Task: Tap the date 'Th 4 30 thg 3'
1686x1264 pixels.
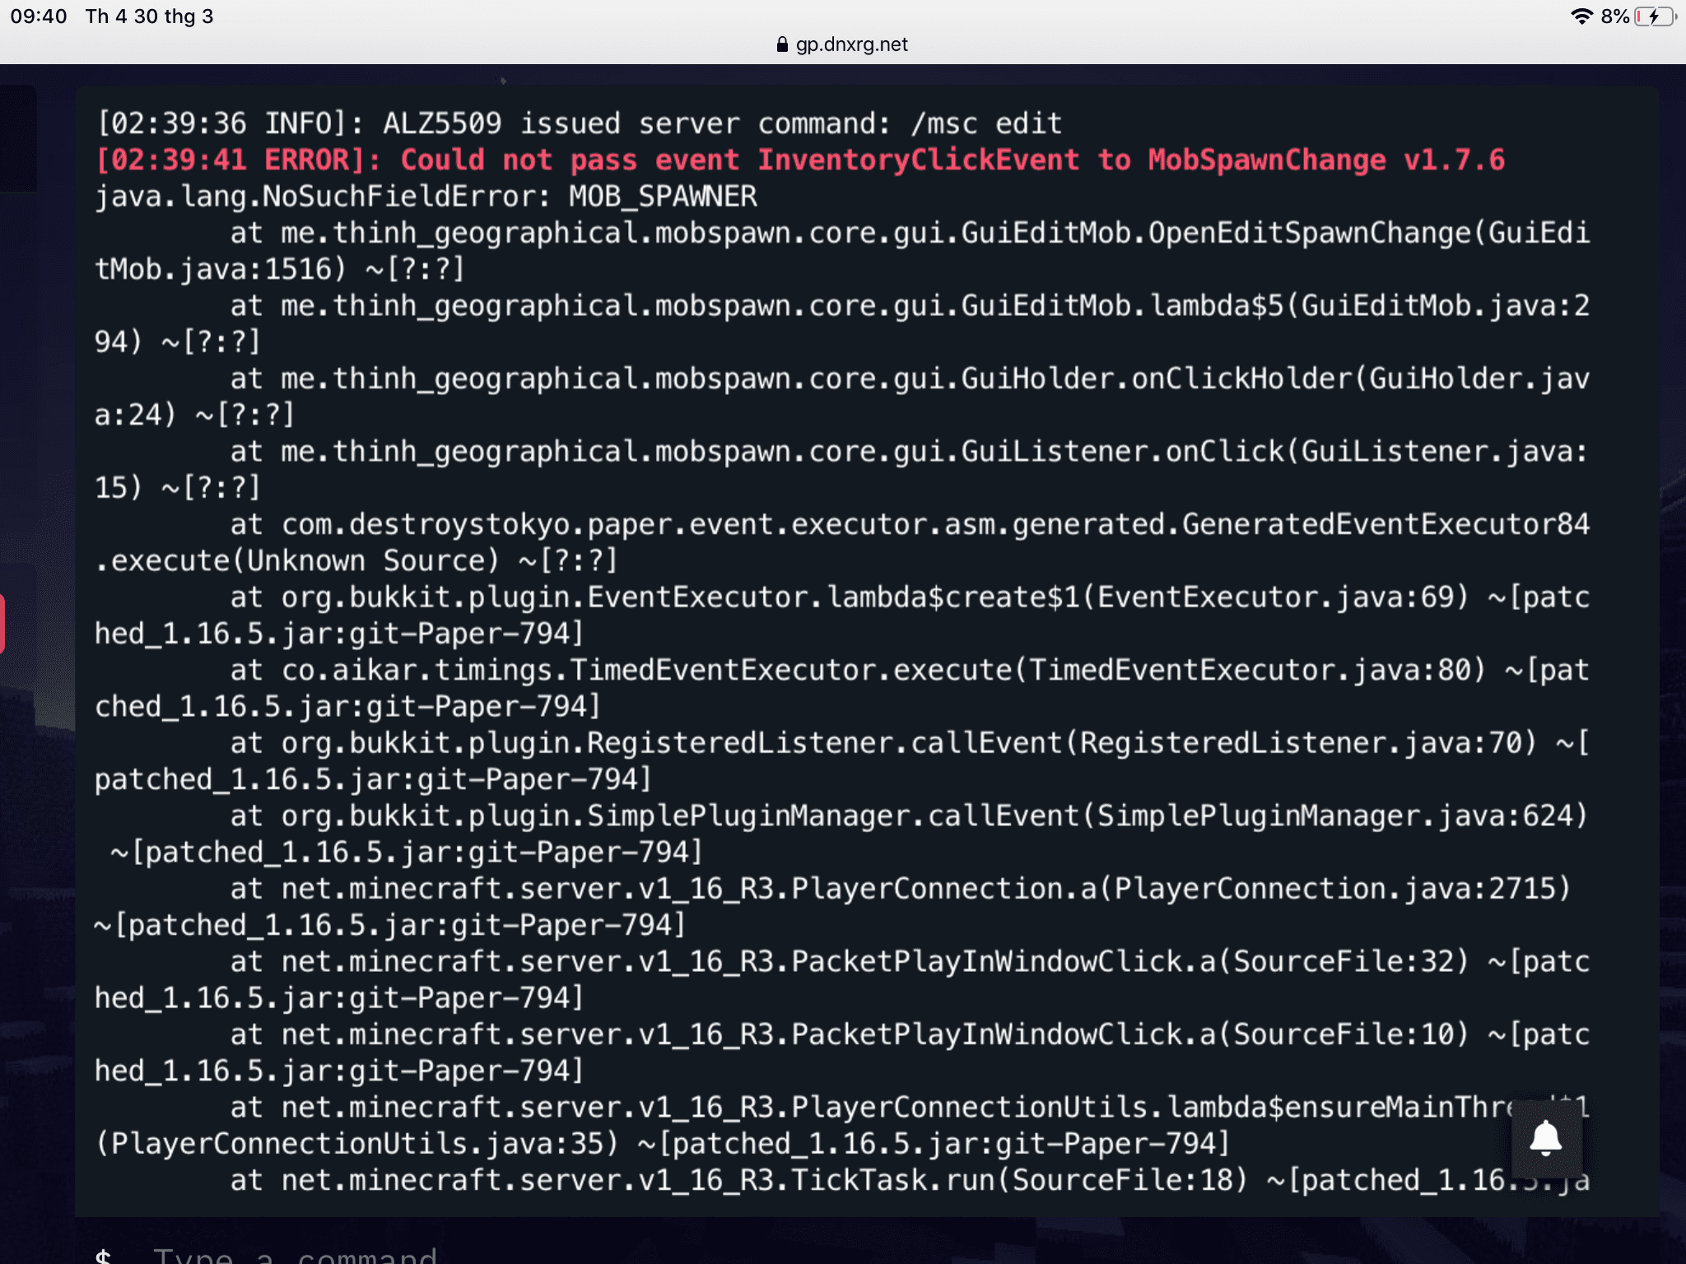Action: 149,16
